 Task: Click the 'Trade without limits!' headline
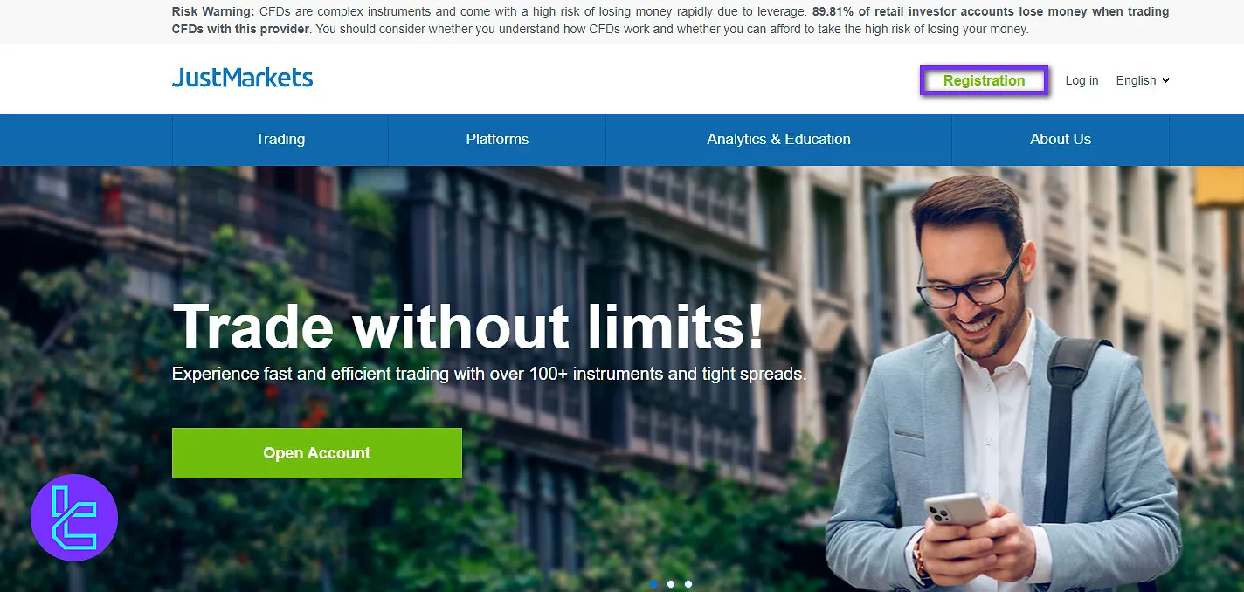468,327
